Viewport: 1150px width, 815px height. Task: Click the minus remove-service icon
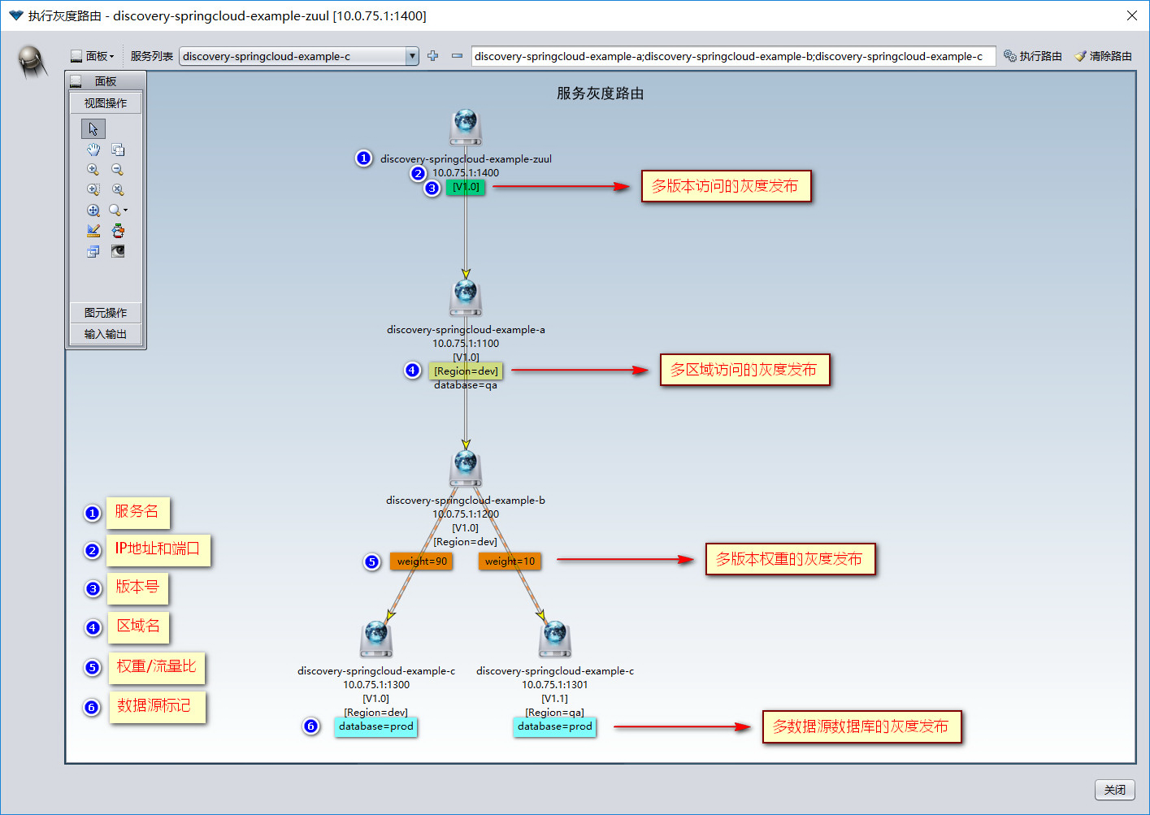(457, 56)
